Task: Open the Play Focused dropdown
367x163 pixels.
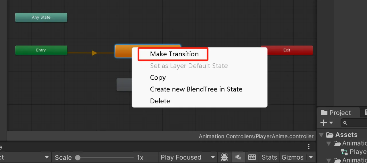Action: [188, 157]
